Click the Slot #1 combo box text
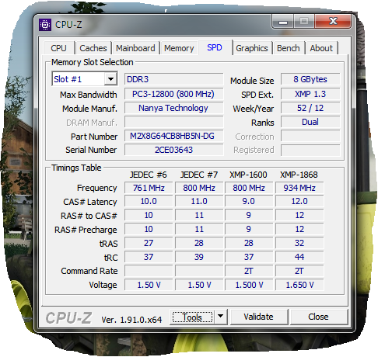Viewport: 378px width, 357px height. click(x=79, y=79)
